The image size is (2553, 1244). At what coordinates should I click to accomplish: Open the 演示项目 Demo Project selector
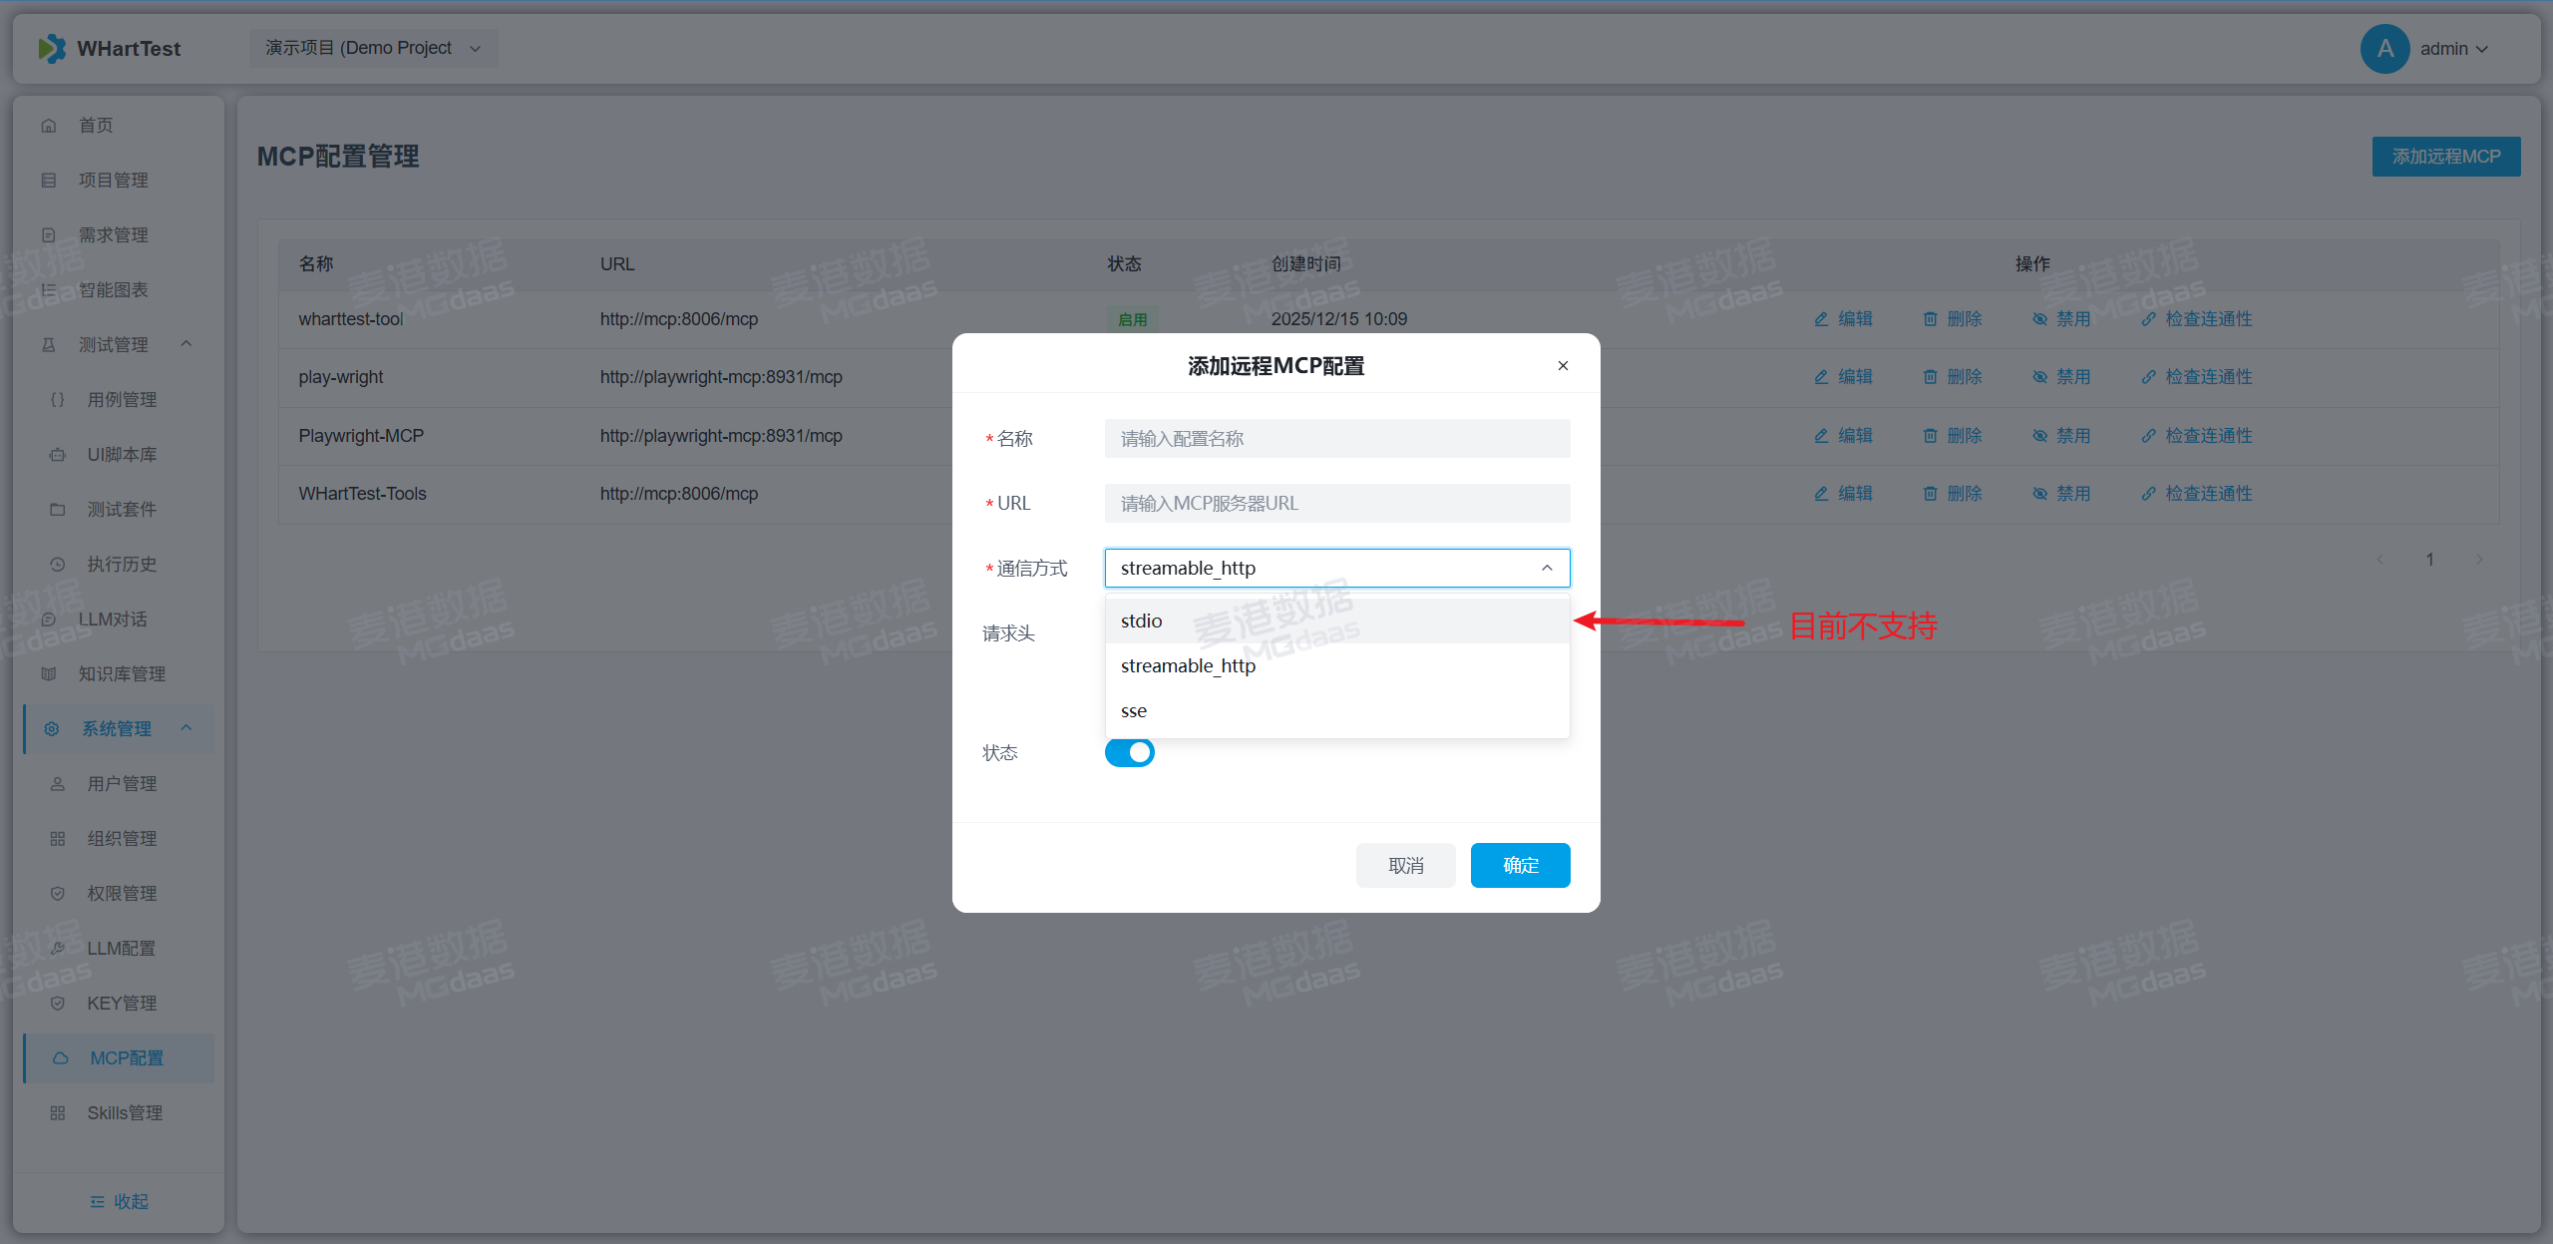pos(373,48)
